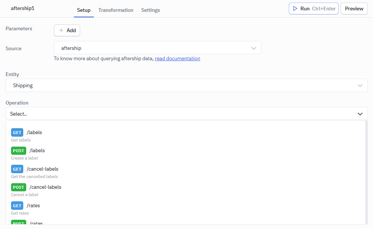This screenshot has width=373, height=229.
Task: Open the Settings tab
Action: 151,10
